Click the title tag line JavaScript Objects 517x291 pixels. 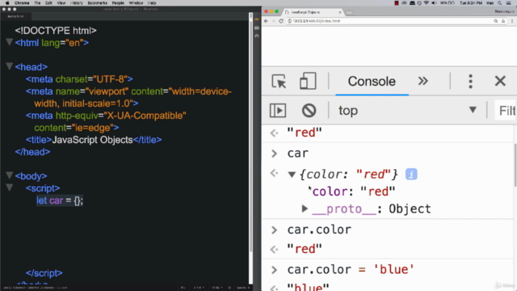click(94, 140)
